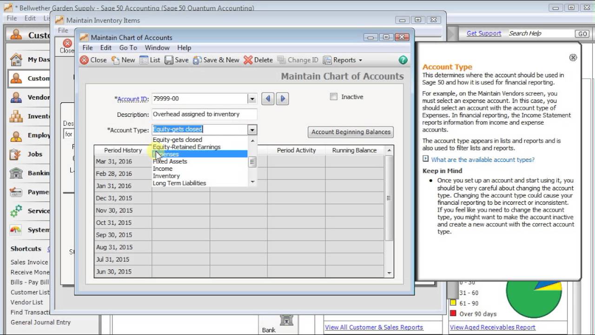
Task: Open Go To menu
Action: (x=128, y=47)
